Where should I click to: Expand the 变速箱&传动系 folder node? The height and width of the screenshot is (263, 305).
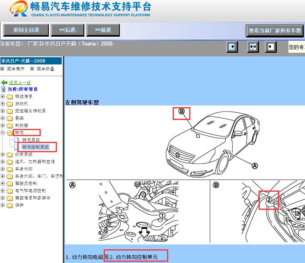coord(2,111)
